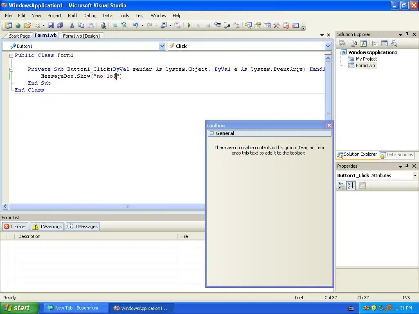Switch to the Start Page tab
This screenshot has width=419, height=314.
[19, 36]
